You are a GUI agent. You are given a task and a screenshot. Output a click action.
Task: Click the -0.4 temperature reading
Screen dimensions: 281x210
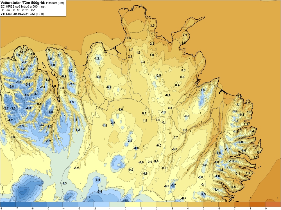point(156,161)
